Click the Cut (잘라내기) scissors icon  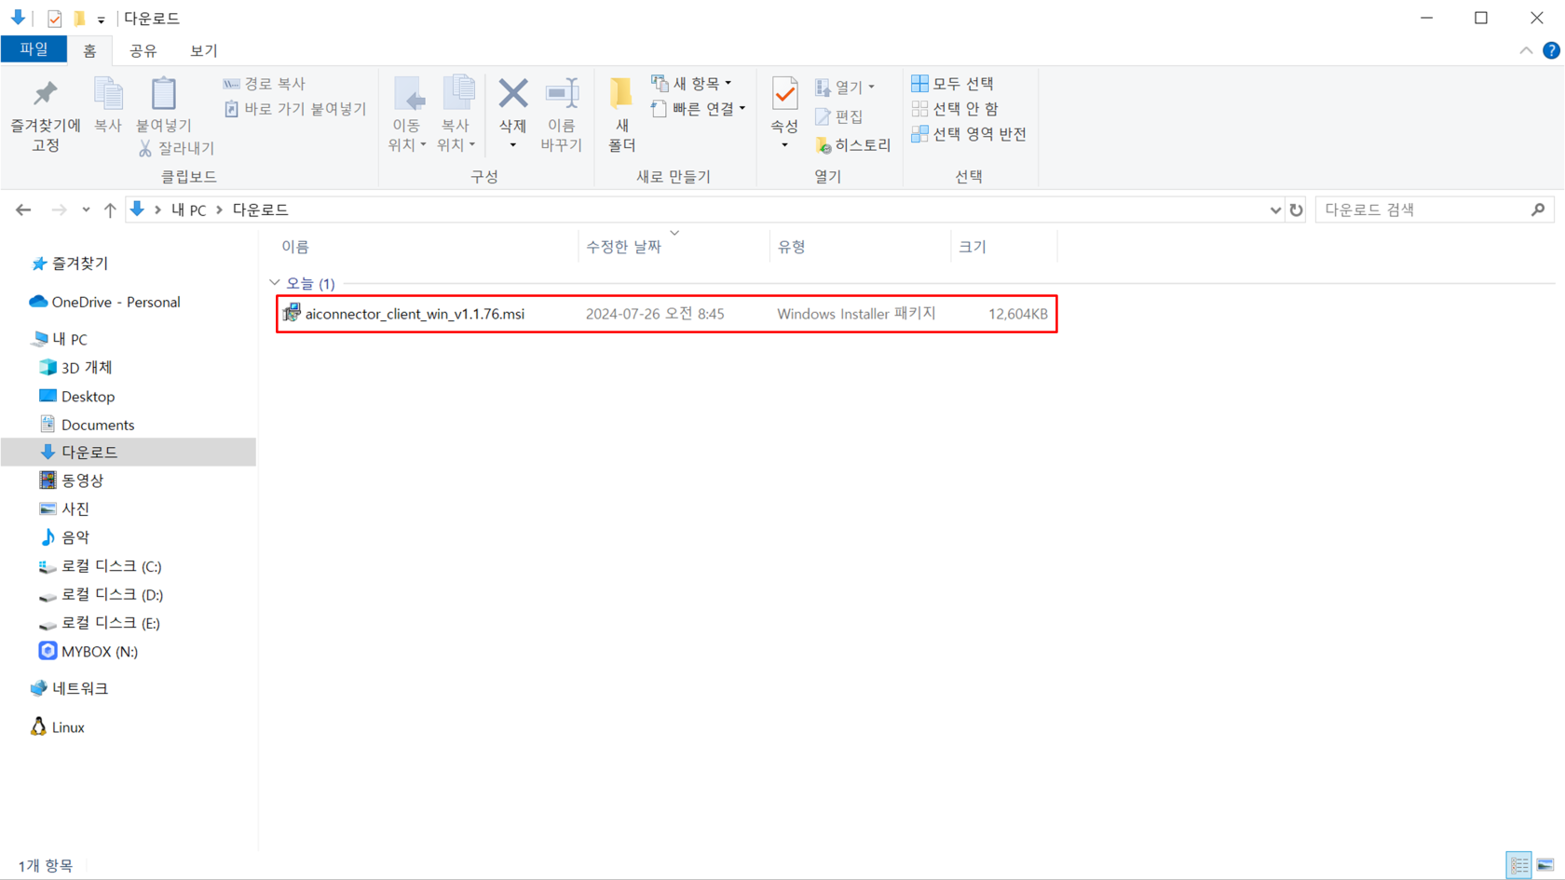coord(145,148)
